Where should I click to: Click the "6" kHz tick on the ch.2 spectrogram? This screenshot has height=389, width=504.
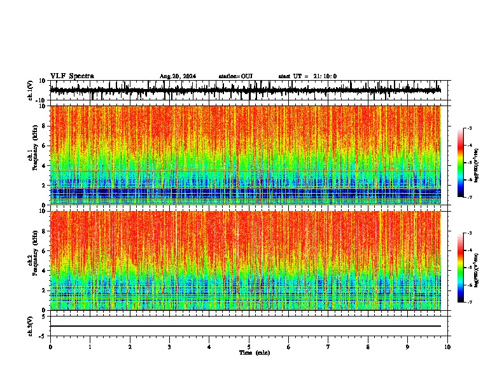coord(45,251)
